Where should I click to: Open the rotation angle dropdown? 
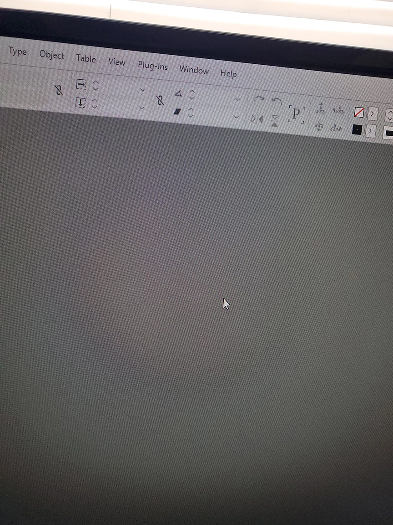[237, 99]
